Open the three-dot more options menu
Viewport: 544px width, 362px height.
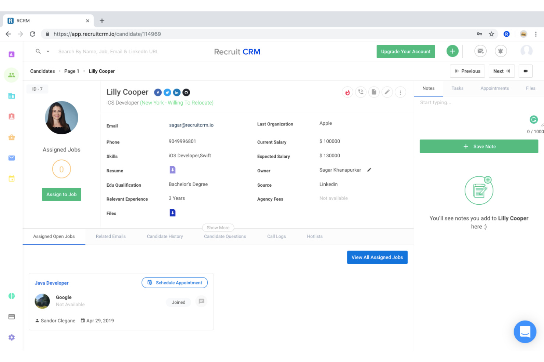(400, 92)
